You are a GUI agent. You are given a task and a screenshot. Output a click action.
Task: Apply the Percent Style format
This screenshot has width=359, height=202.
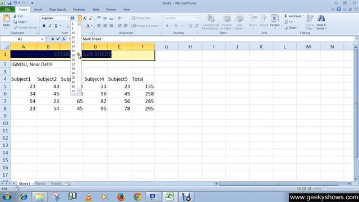(x=176, y=26)
